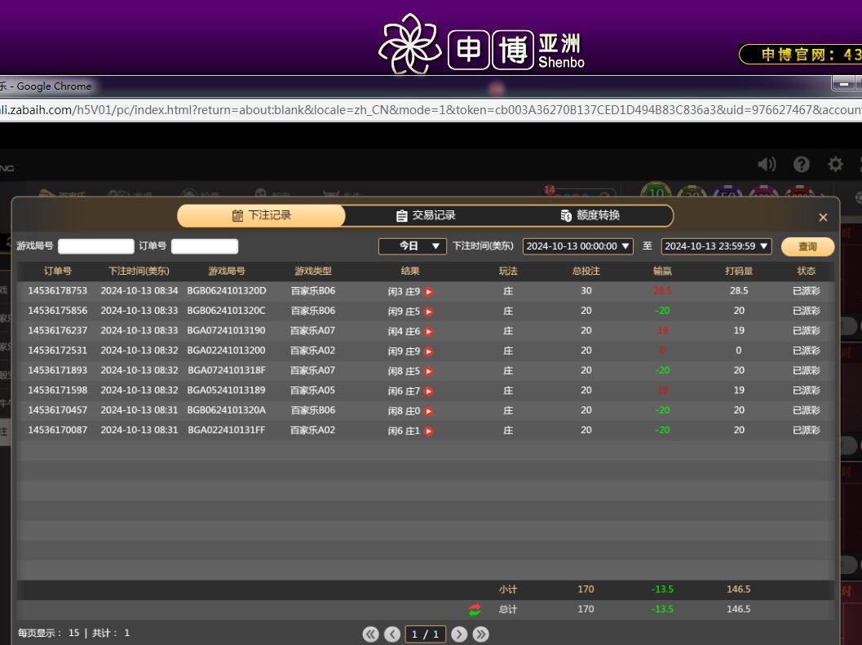Click the 查询 search button
Viewport: 862px width, 645px height.
coord(807,246)
